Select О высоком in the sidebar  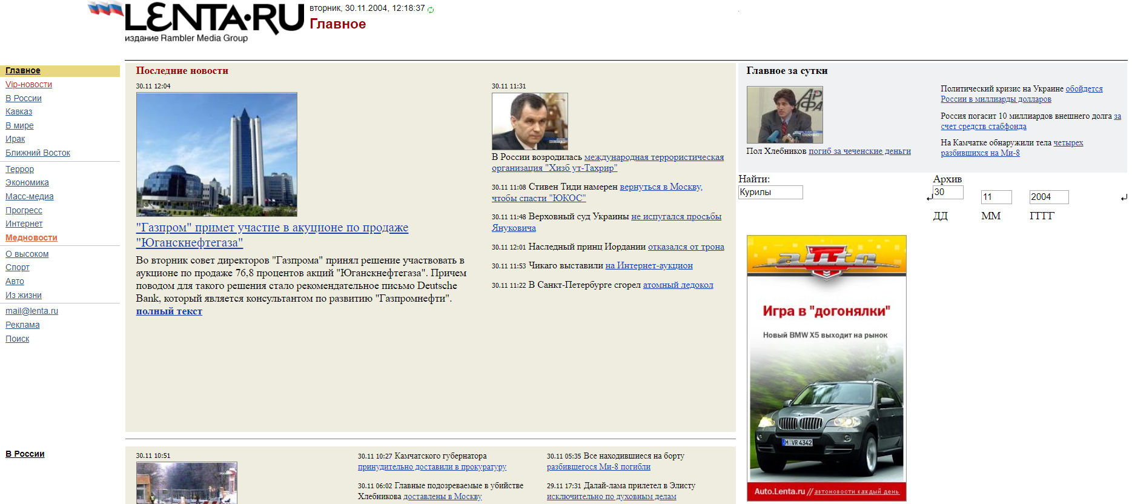click(27, 254)
